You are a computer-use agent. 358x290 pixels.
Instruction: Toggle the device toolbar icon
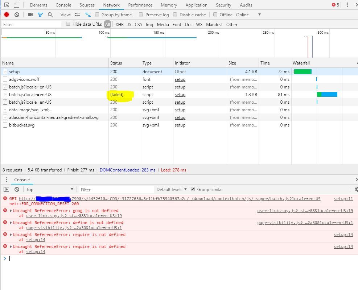tap(16, 5)
